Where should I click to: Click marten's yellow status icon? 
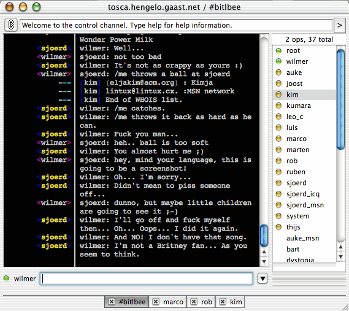278,150
